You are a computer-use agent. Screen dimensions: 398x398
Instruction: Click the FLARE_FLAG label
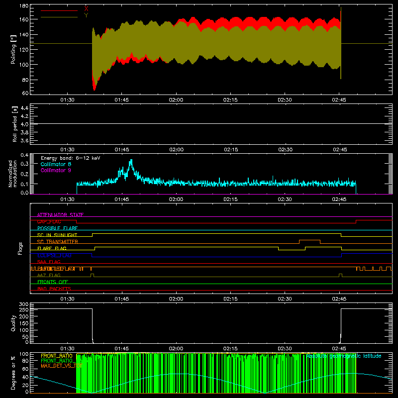click(x=52, y=248)
